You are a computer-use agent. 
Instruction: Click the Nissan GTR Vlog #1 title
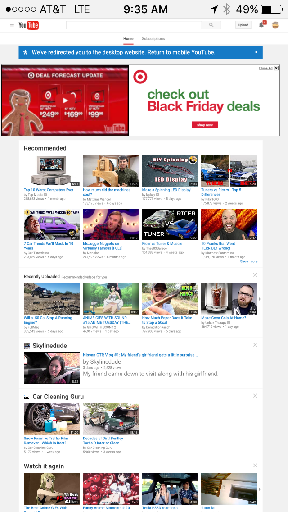140,355
